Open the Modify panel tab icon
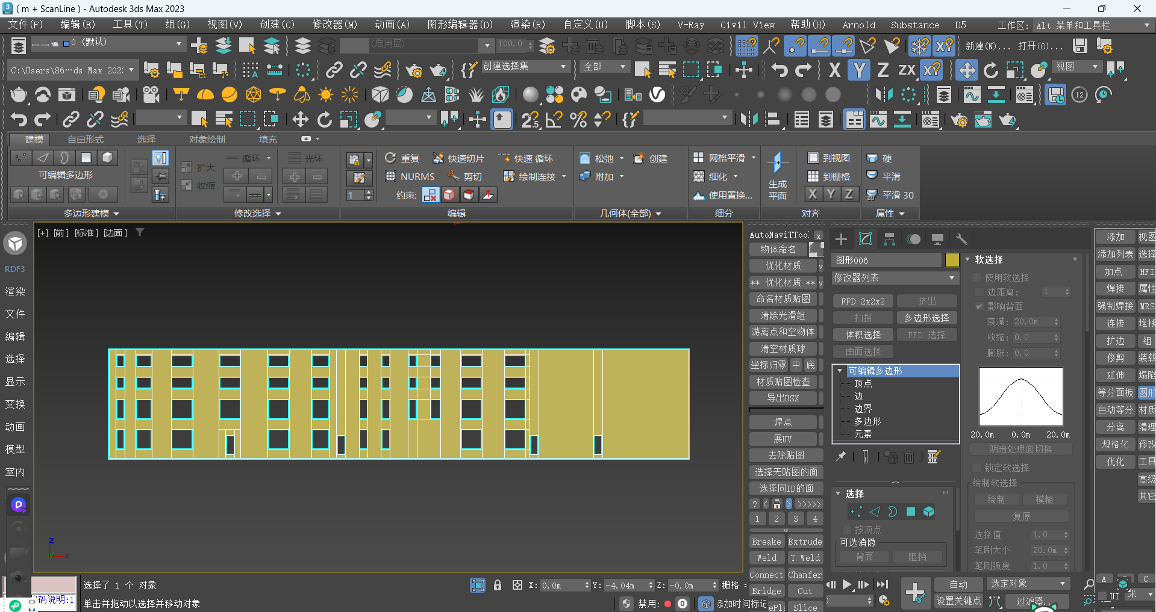This screenshot has width=1156, height=612. (865, 239)
